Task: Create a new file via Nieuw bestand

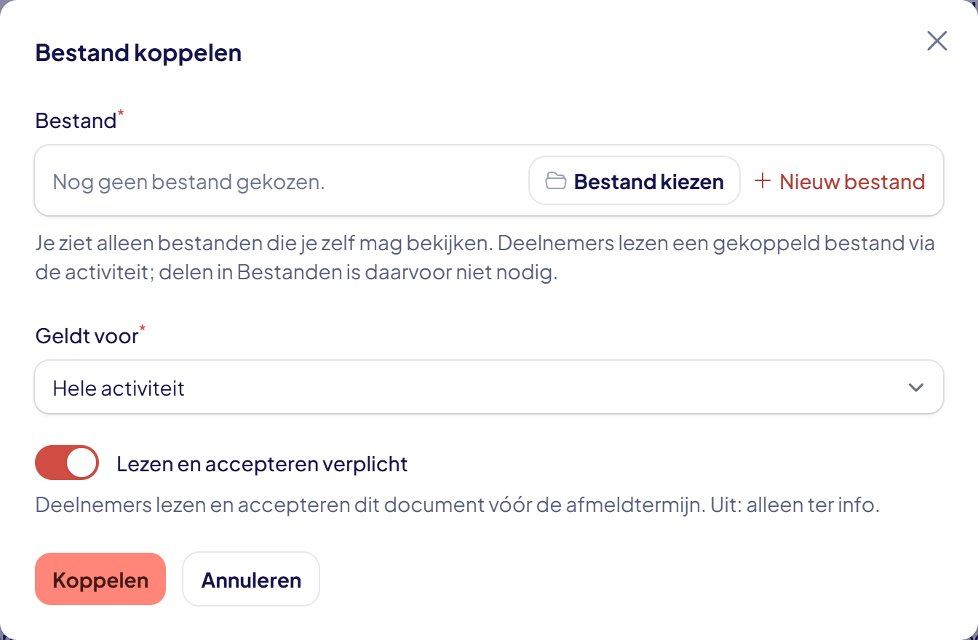Action: [x=840, y=181]
